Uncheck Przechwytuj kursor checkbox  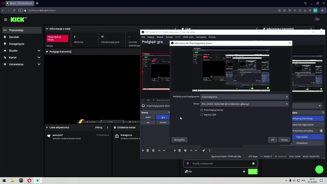click(x=202, y=110)
